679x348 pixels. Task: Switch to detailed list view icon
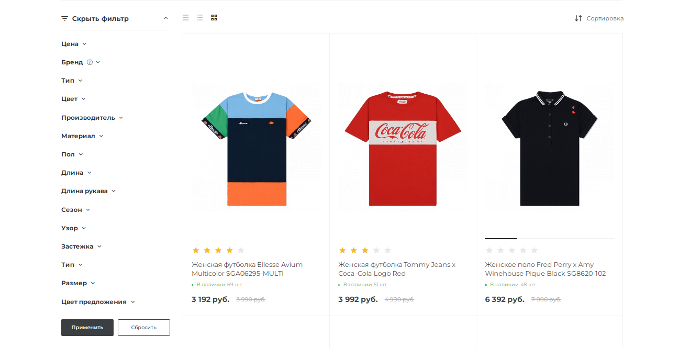tap(199, 18)
